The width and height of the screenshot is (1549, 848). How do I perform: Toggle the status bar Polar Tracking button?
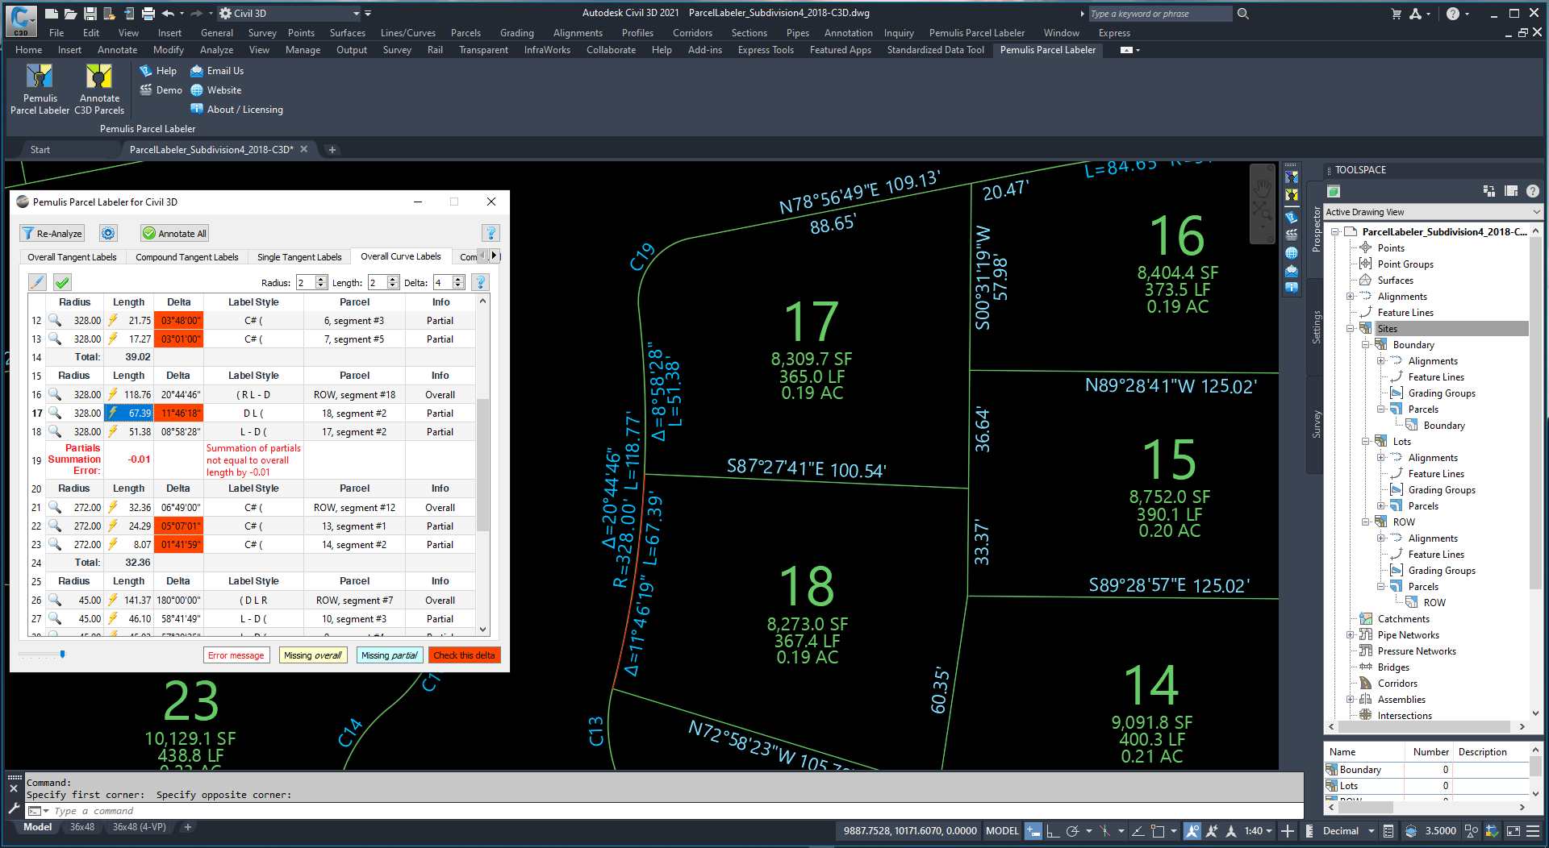[1072, 831]
